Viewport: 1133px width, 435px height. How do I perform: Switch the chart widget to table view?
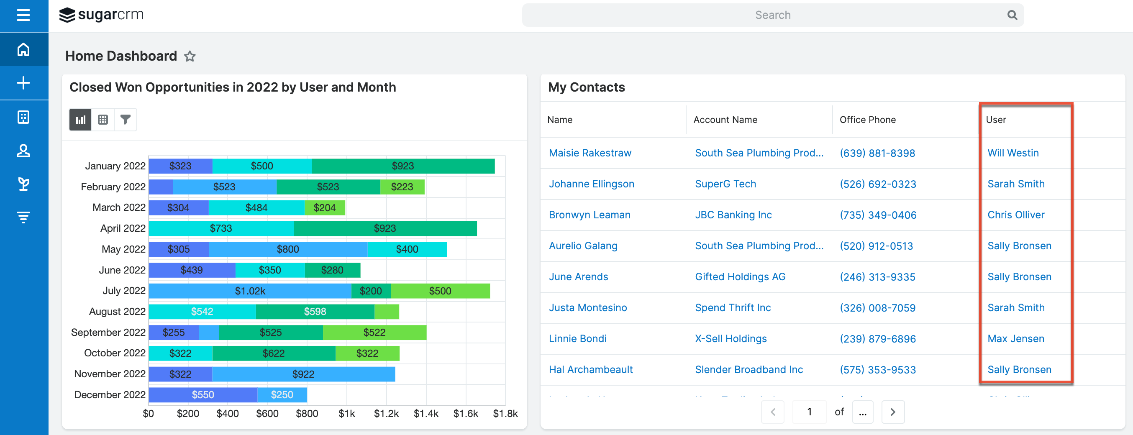[x=103, y=119]
